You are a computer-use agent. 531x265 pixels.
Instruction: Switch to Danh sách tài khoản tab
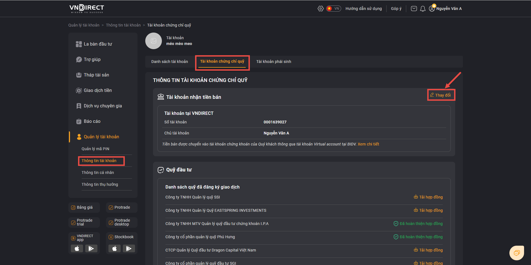tap(170, 62)
